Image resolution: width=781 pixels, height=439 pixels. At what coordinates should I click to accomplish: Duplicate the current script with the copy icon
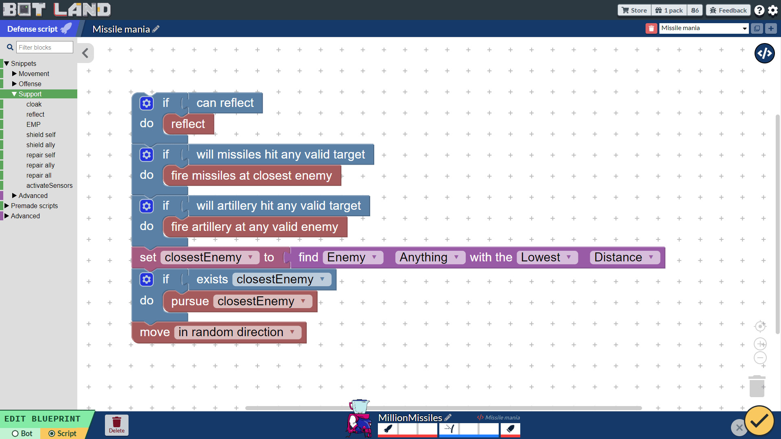[757, 28]
